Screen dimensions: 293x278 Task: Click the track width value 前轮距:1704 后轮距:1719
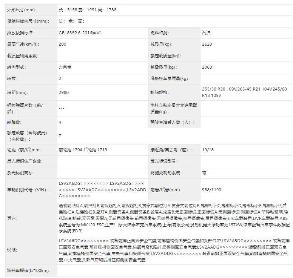pyautogui.click(x=83, y=150)
